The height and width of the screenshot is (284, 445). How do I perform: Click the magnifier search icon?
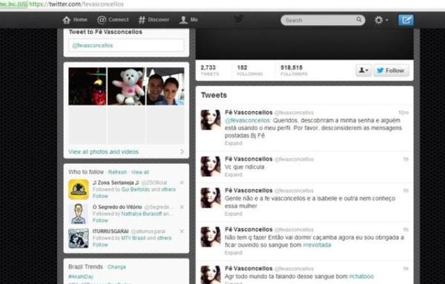point(359,19)
